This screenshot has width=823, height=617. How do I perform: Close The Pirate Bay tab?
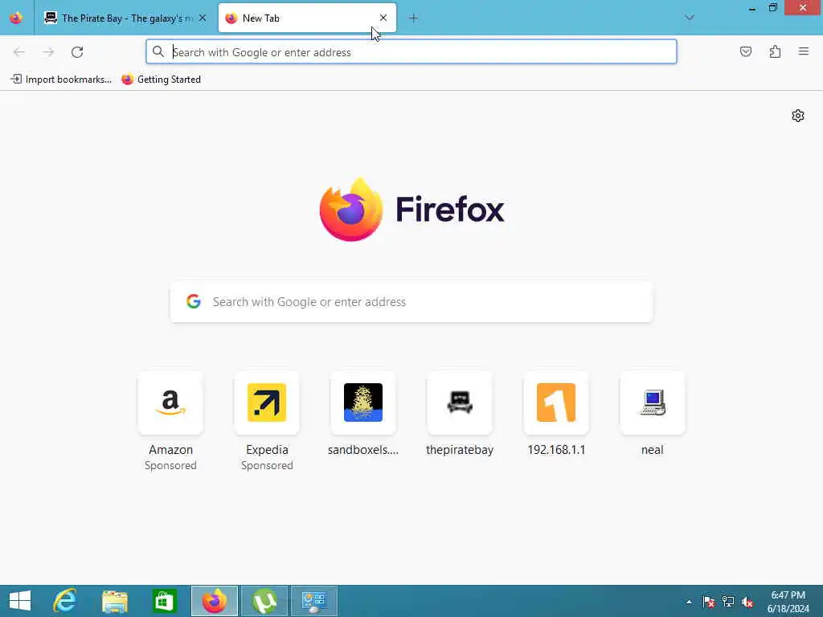coord(203,18)
